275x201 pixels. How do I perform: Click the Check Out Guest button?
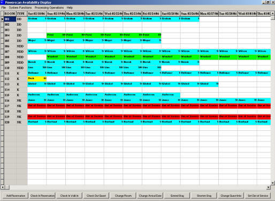[x=96, y=196]
